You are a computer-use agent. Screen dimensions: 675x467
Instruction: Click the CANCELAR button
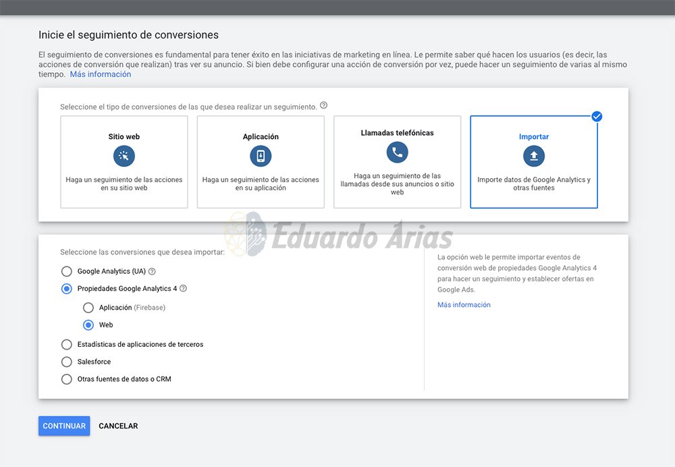pos(118,426)
